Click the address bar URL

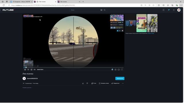(x=43, y=5)
